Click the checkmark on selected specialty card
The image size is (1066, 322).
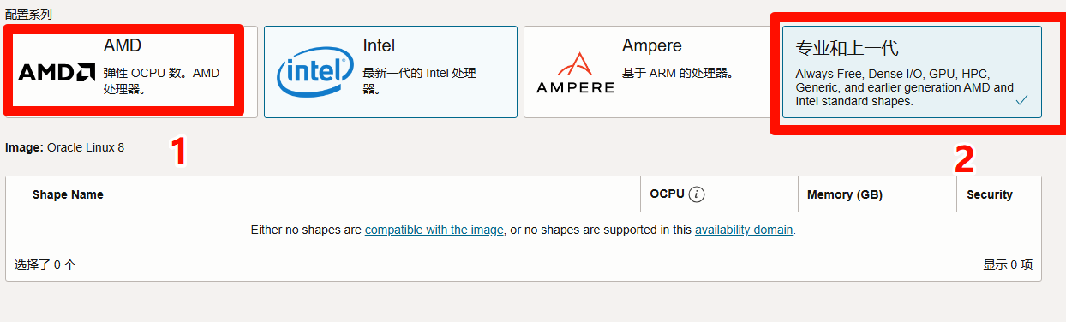pyautogui.click(x=1021, y=100)
